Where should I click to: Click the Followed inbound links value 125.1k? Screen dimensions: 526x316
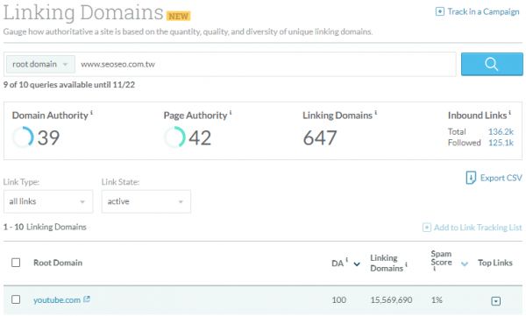pos(501,143)
